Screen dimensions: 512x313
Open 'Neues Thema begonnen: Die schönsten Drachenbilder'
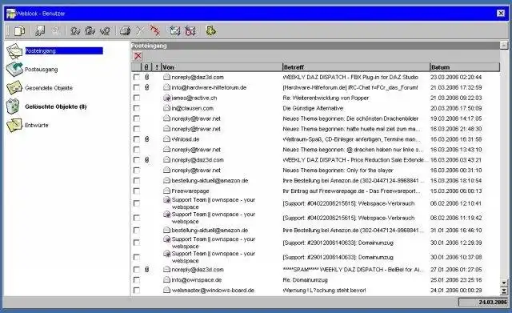pyautogui.click(x=350, y=118)
